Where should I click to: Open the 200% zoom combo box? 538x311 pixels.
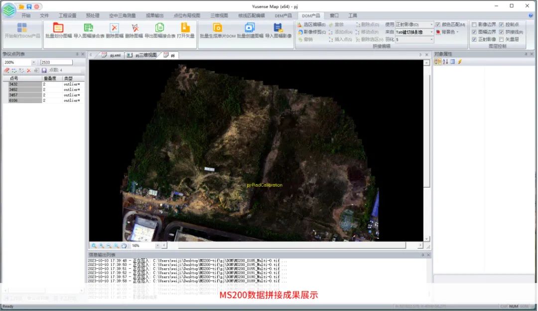tap(33, 62)
